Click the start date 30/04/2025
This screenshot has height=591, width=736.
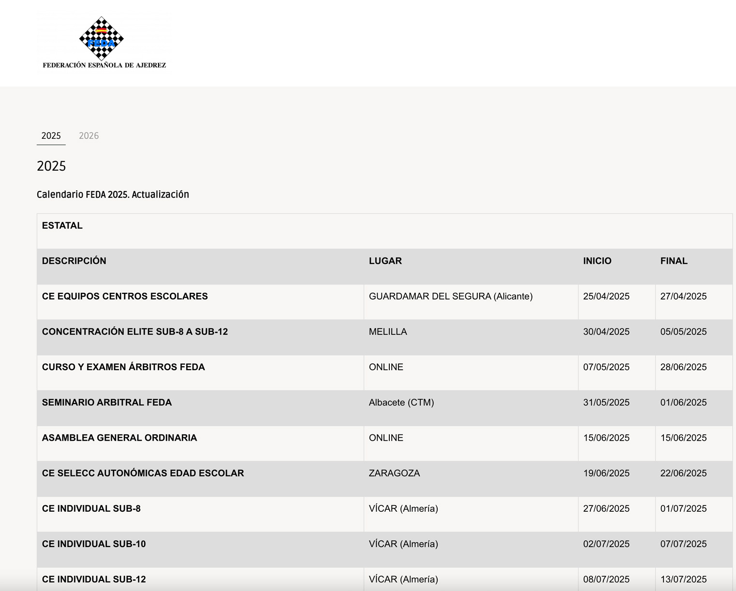(x=606, y=332)
